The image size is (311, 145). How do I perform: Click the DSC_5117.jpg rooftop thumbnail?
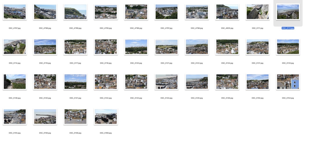click(x=75, y=47)
